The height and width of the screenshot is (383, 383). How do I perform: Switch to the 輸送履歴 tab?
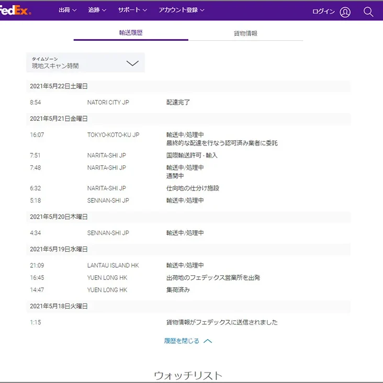[x=131, y=32]
